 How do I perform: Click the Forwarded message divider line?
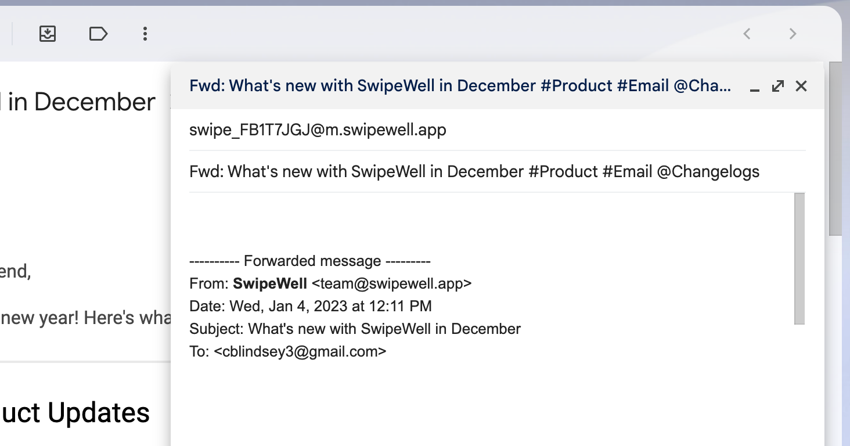(x=310, y=261)
